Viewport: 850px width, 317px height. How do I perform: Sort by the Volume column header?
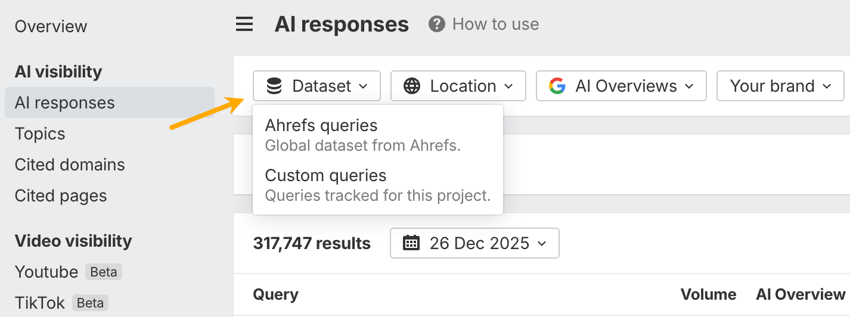(x=708, y=294)
